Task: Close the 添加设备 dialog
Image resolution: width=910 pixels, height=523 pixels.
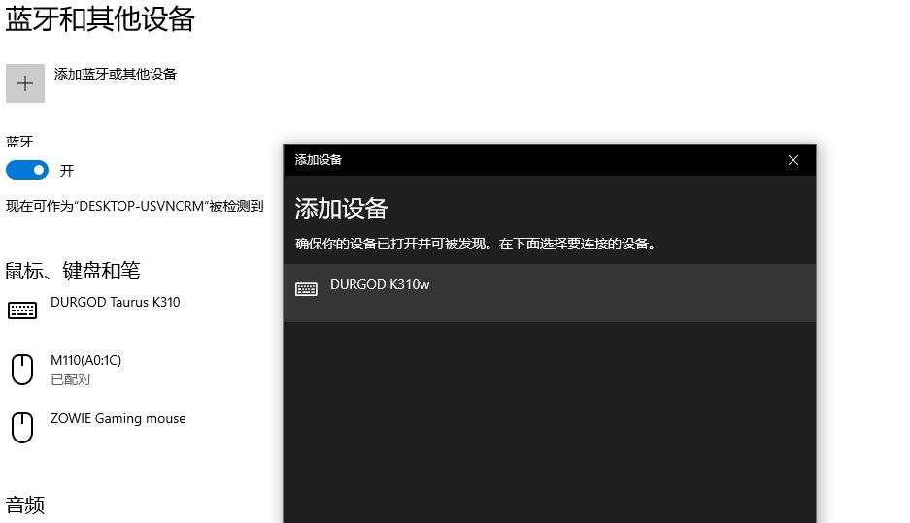Action: [793, 161]
